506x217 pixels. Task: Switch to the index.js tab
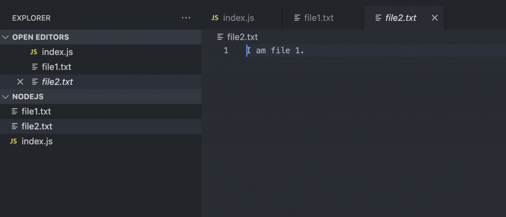[239, 18]
